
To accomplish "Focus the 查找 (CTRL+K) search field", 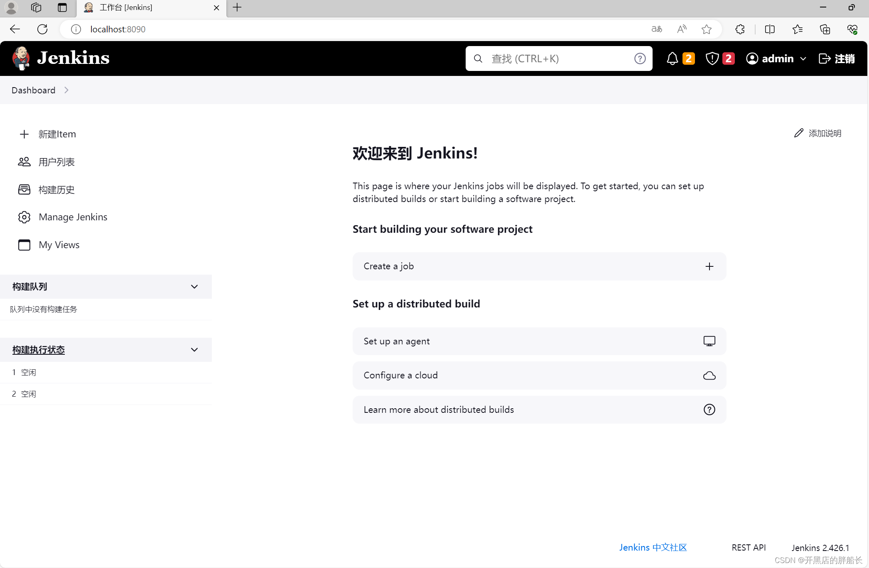I will point(559,59).
